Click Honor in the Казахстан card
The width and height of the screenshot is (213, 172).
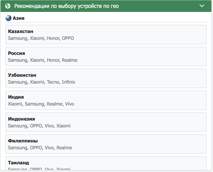click(53, 38)
